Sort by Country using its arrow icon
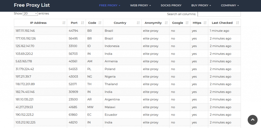This screenshot has height=128, width=261. pyautogui.click(x=138, y=23)
